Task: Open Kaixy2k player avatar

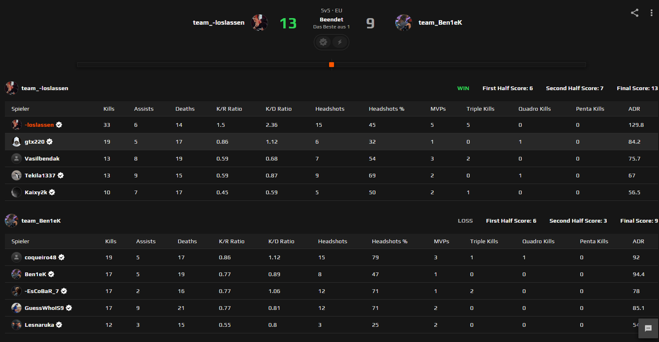Action: (x=16, y=192)
